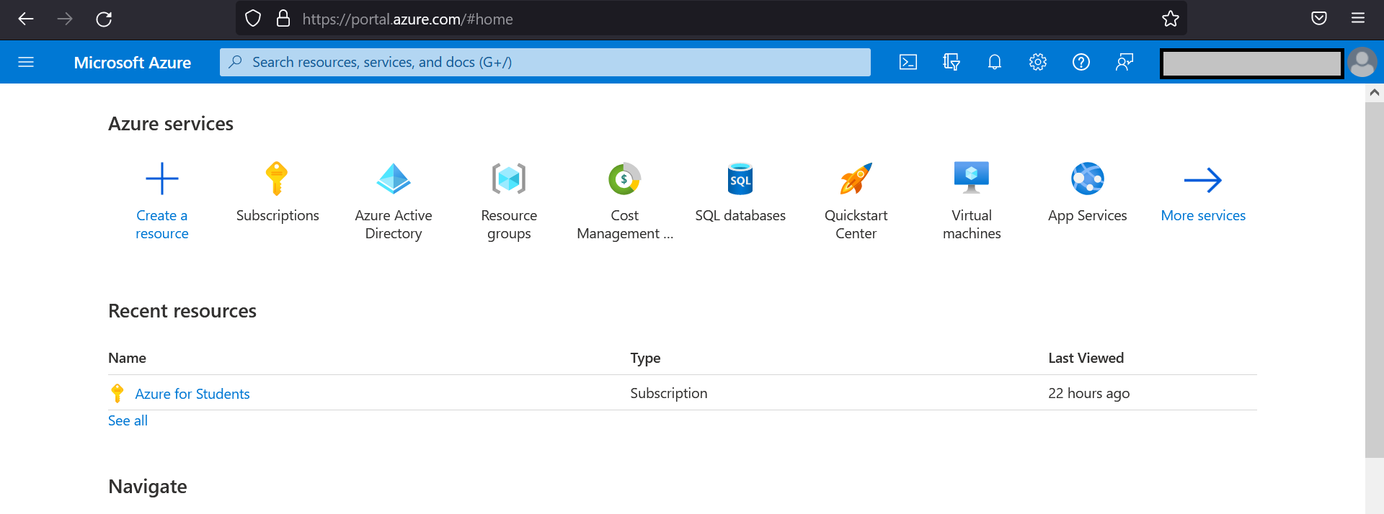
Task: Click the address bar URL portal.azure.com
Action: pos(408,19)
